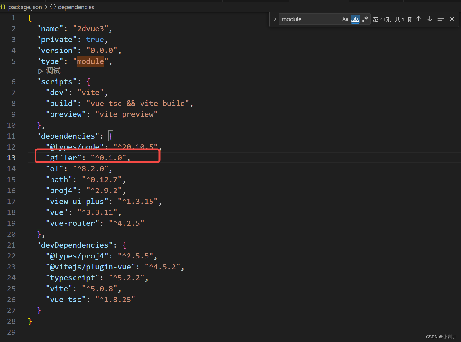Go to previous match arrow
Image resolution: width=461 pixels, height=342 pixels.
[x=419, y=19]
